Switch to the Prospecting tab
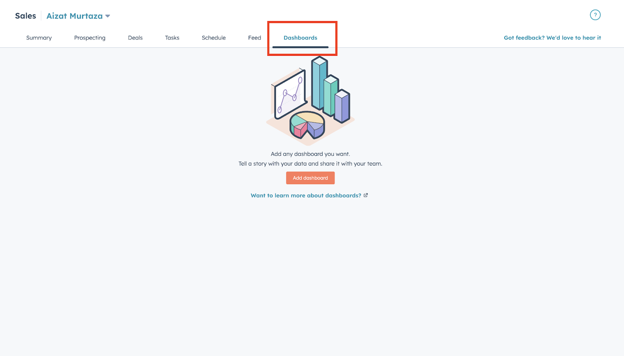 click(x=90, y=38)
